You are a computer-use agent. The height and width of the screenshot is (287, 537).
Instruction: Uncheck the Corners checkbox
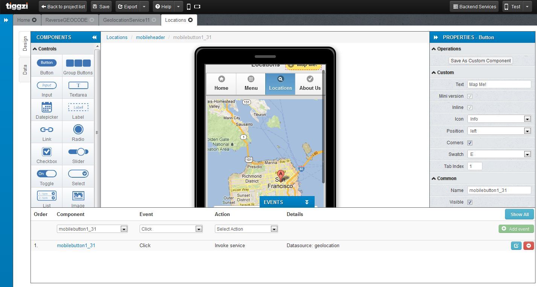coord(470,143)
